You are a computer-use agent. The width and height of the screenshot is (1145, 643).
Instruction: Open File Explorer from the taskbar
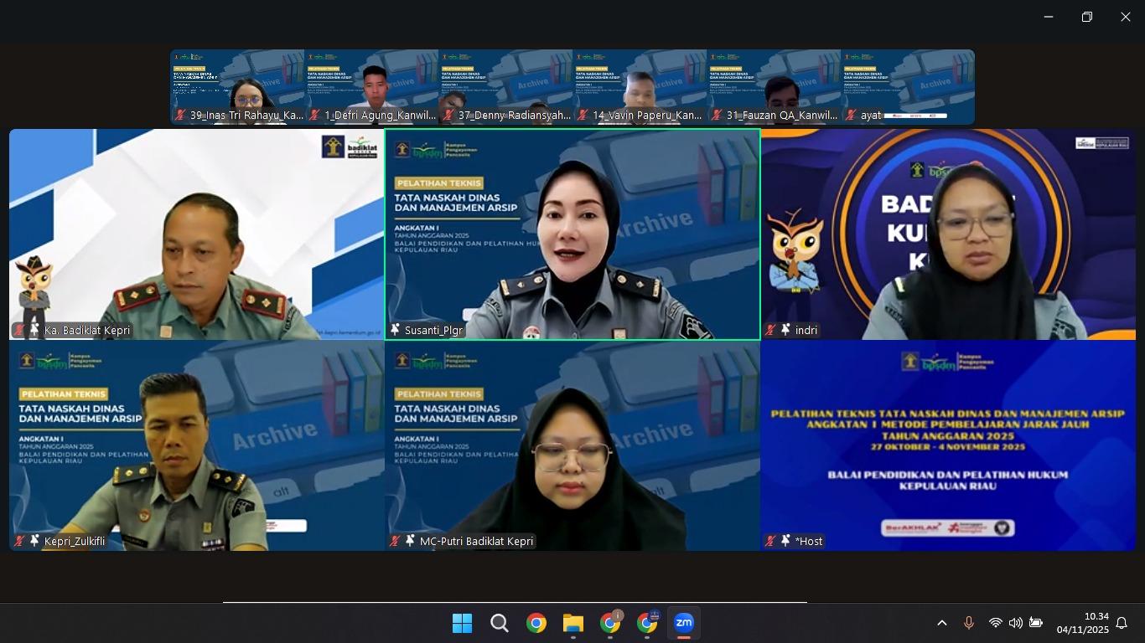(x=573, y=623)
